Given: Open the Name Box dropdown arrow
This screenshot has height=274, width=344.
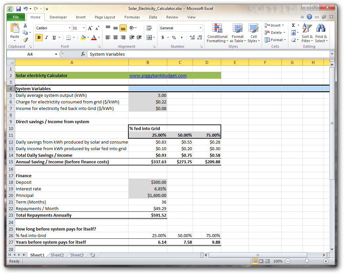Looking at the screenshot, I should (x=56, y=54).
